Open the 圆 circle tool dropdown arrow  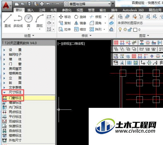point(29,29)
